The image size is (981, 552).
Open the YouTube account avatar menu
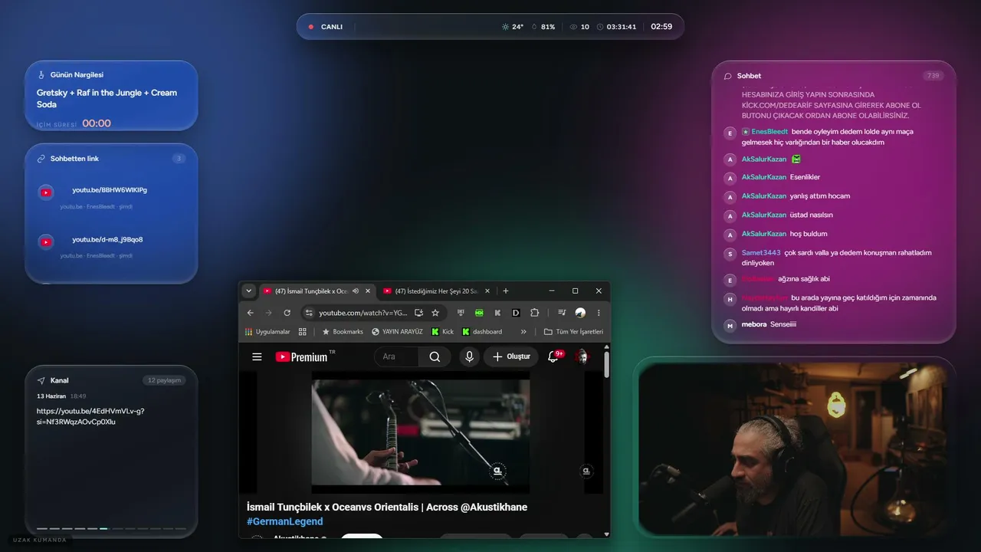coord(582,356)
